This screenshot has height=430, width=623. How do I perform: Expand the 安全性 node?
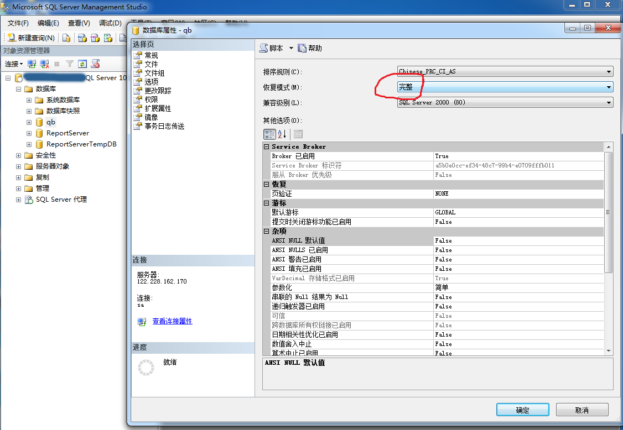(x=18, y=155)
